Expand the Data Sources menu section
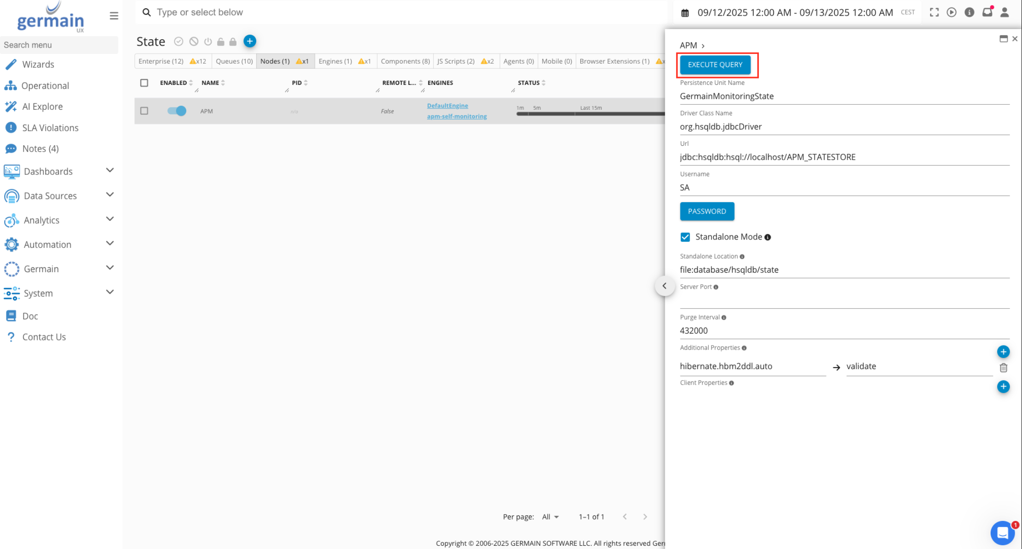This screenshot has width=1022, height=549. 110,195
